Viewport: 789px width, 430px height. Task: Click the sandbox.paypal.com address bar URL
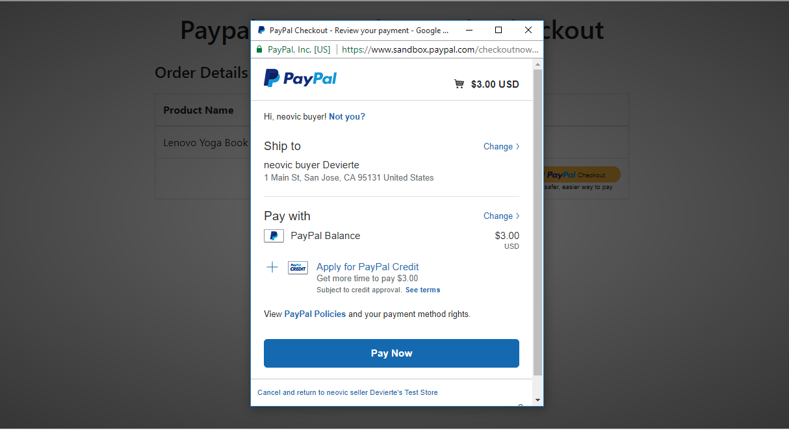[440, 49]
